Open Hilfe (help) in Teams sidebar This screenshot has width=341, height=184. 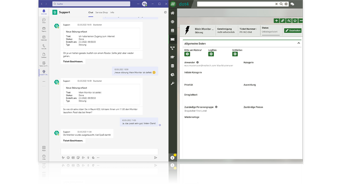click(44, 157)
